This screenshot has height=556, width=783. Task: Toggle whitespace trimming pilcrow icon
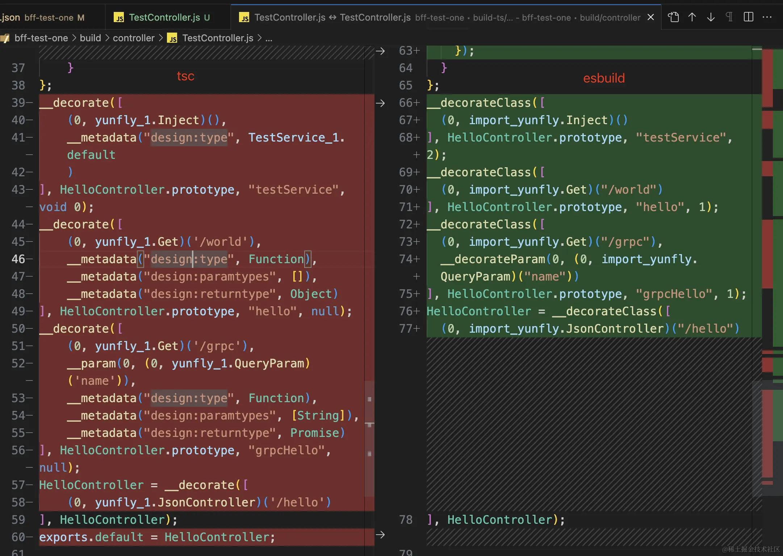[729, 17]
